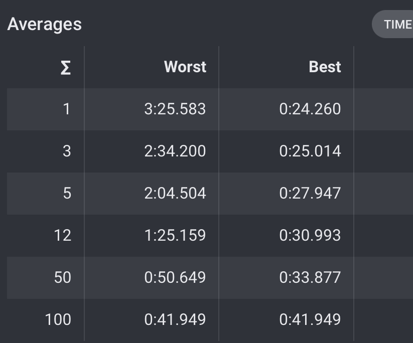Click best average of 3 value 0:25.014
The height and width of the screenshot is (343, 413).
coord(310,151)
